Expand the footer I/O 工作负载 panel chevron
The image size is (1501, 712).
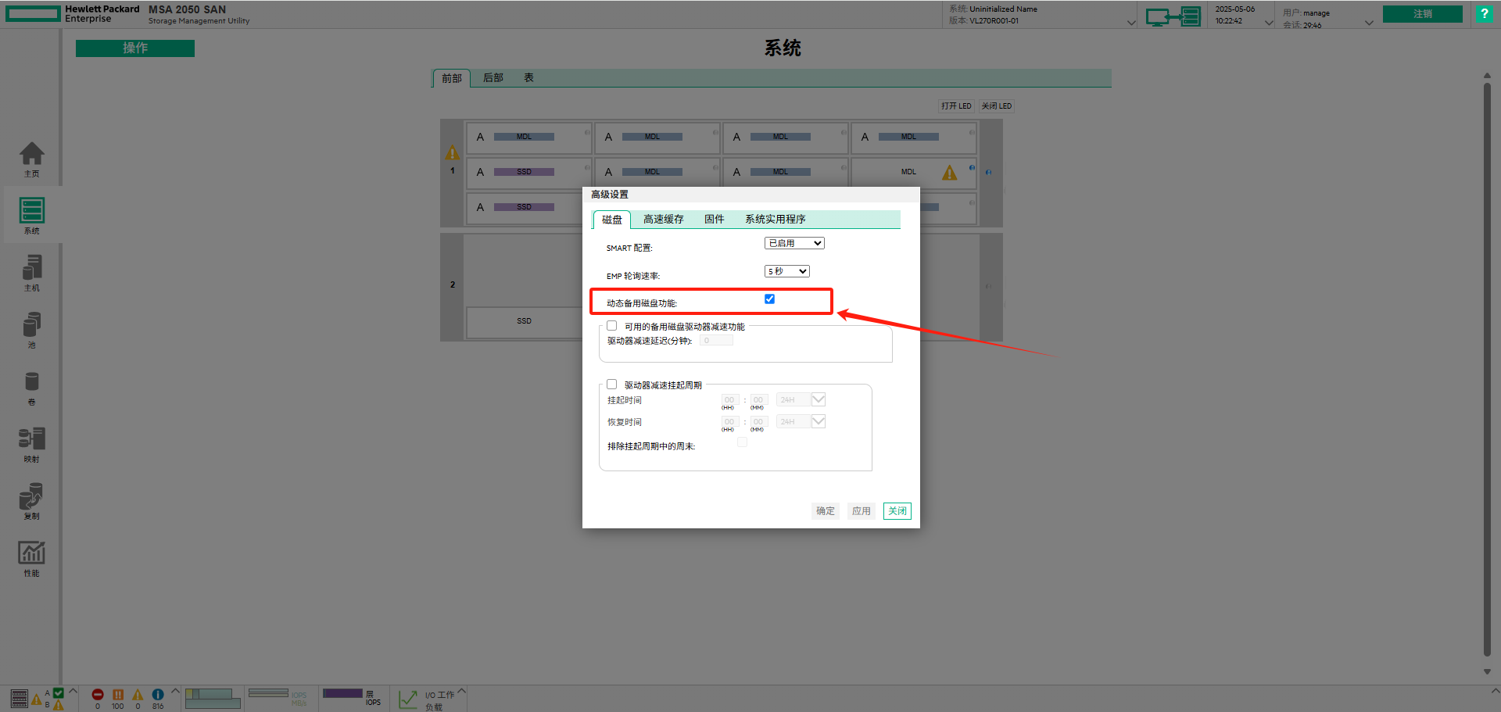tap(461, 691)
